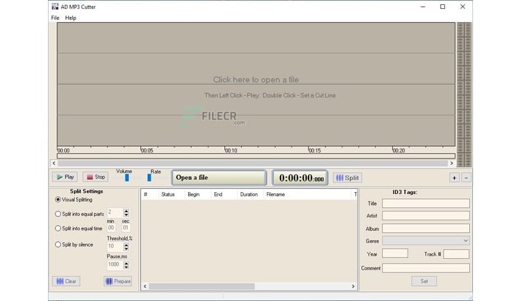Image resolution: width=521 pixels, height=301 pixels.
Task: Click the 00:20 timeline marker
Action: pos(399,150)
